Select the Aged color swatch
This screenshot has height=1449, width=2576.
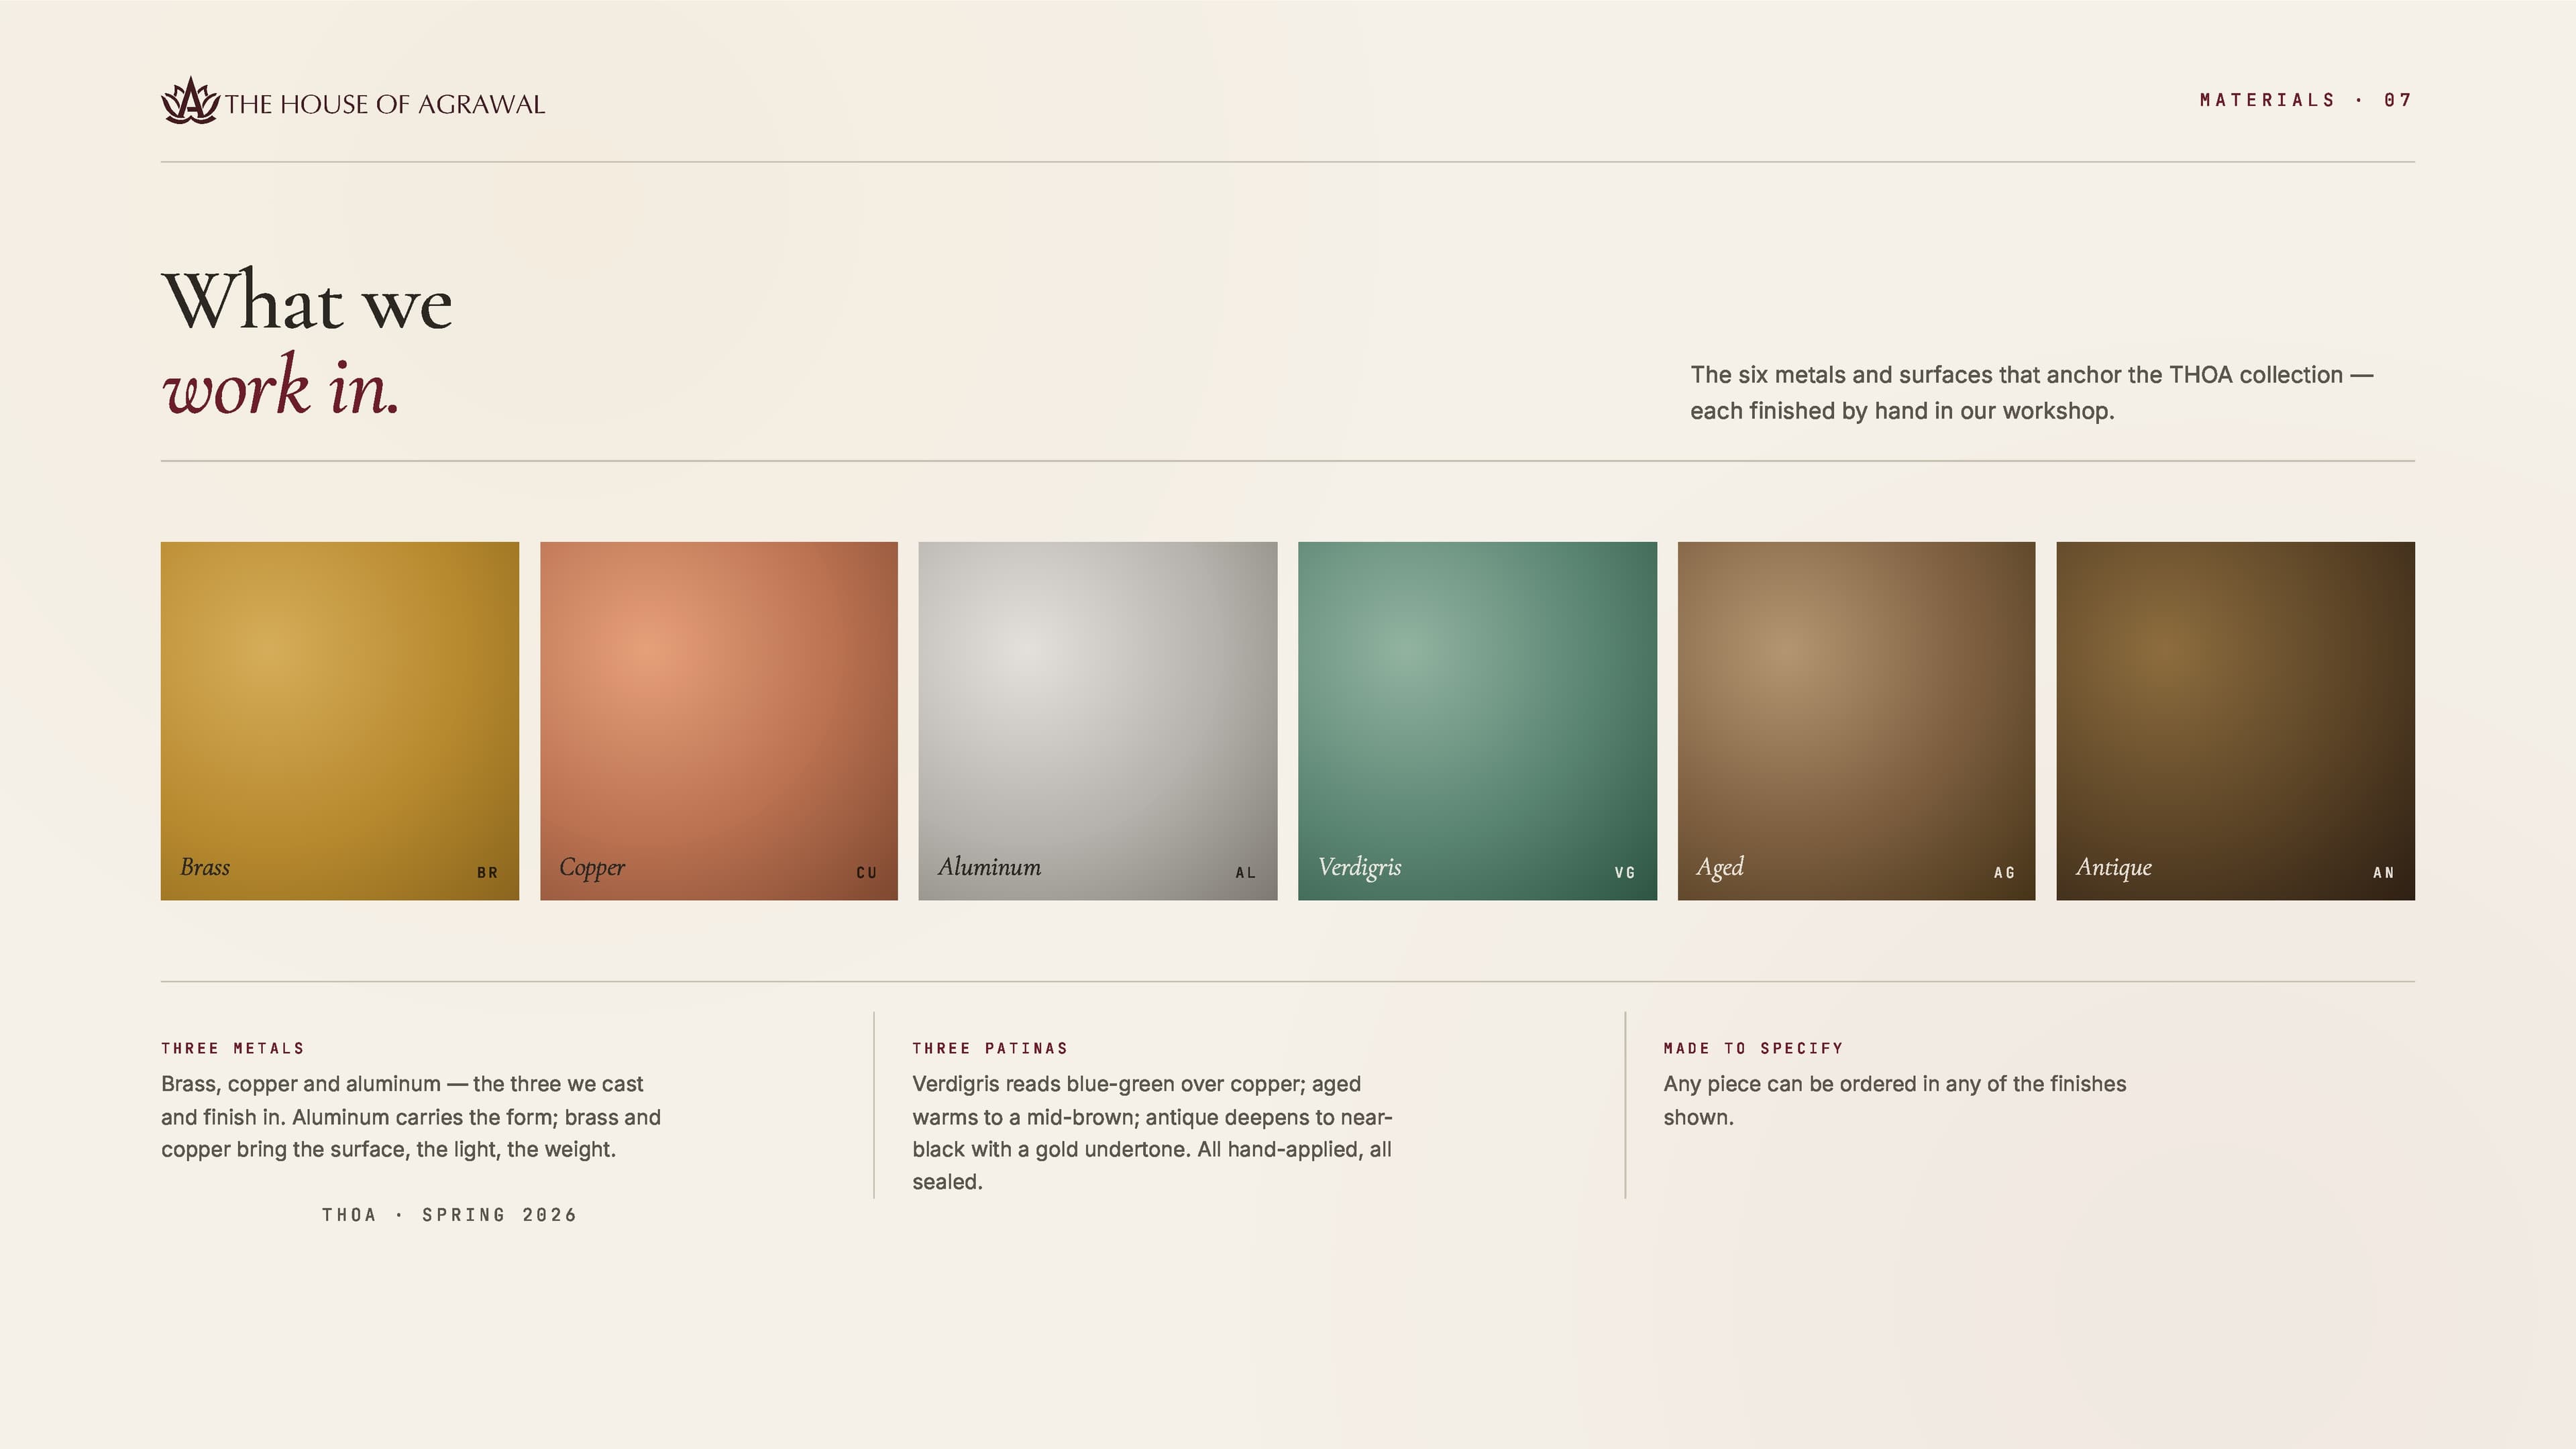click(1856, 721)
